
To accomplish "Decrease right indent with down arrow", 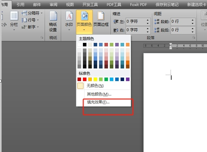I will pyautogui.click(x=148, y=32).
